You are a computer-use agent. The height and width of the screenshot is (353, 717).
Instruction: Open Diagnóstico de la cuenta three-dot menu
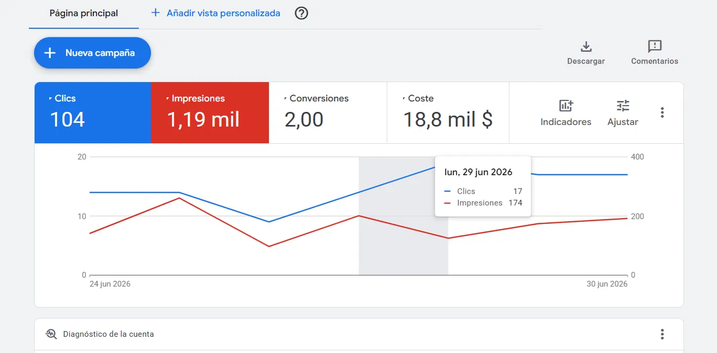click(662, 334)
